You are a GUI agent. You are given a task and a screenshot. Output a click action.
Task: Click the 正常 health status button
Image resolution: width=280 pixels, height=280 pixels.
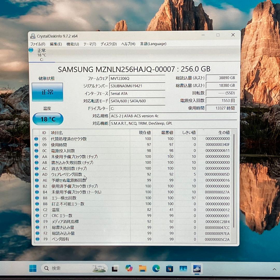47,92
